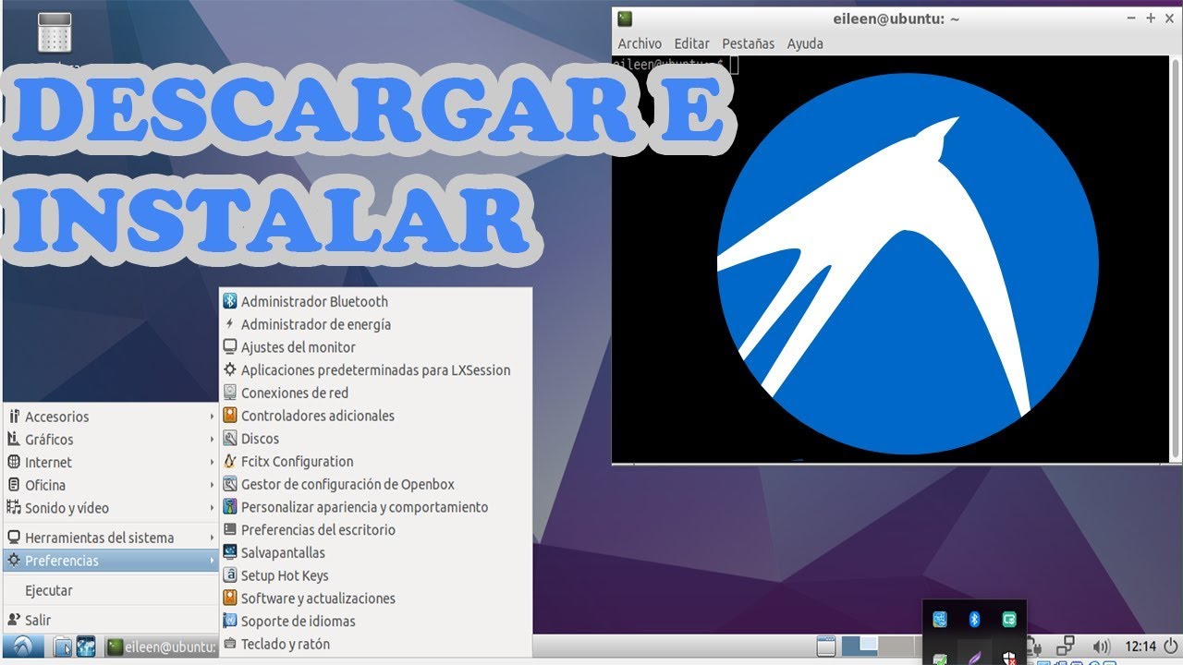Expand the Oficina category
1183x665 pixels.
[110, 485]
